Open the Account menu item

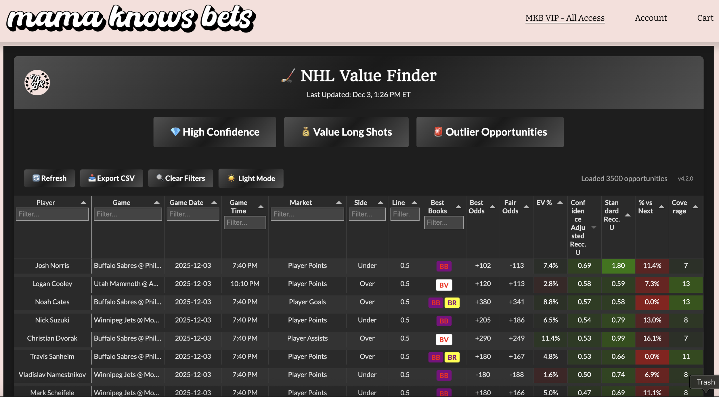click(651, 18)
